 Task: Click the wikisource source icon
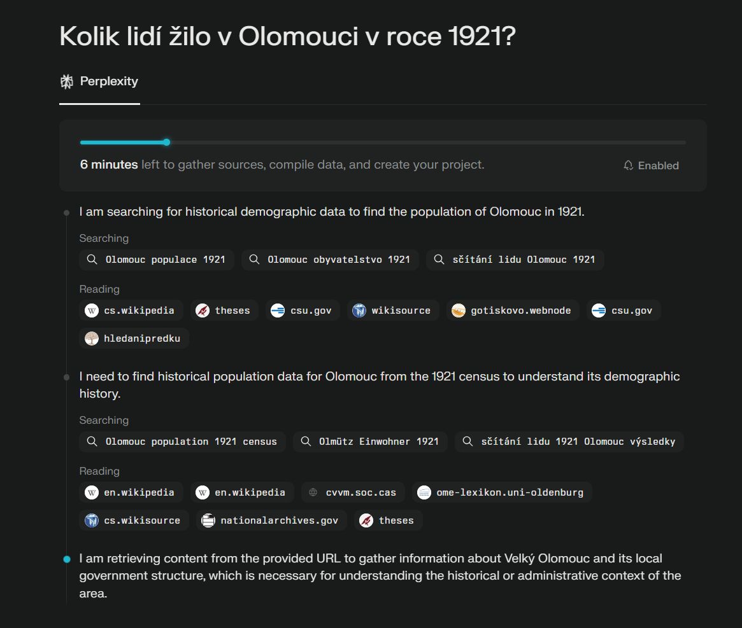pyautogui.click(x=359, y=311)
